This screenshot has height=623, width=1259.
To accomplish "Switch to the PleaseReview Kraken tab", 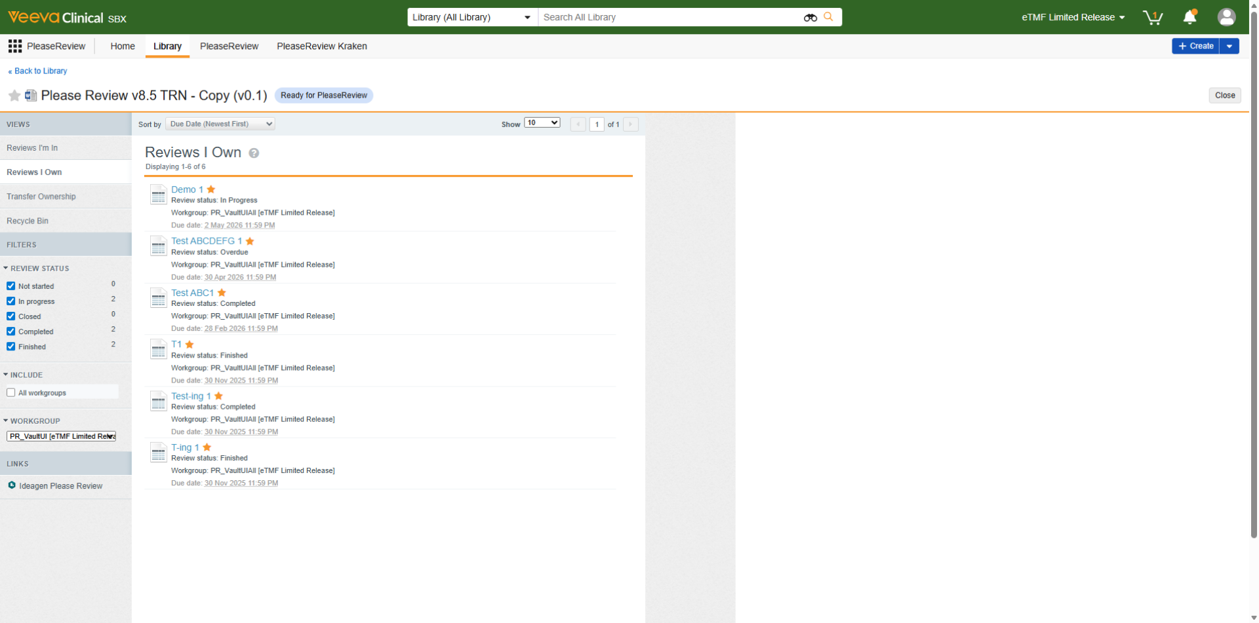I will pos(322,47).
